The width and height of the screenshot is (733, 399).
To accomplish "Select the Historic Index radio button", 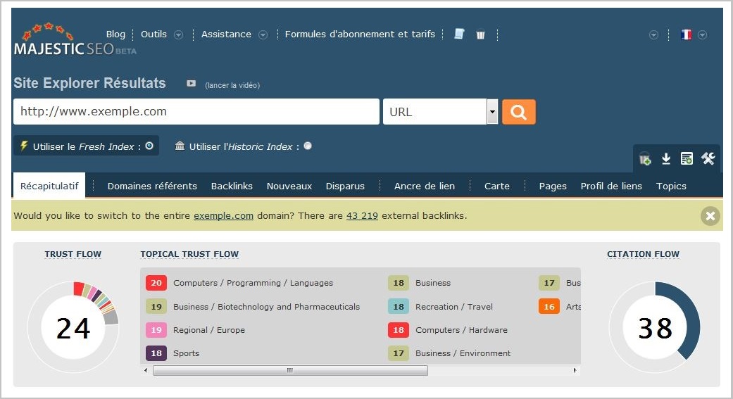I will pyautogui.click(x=308, y=146).
